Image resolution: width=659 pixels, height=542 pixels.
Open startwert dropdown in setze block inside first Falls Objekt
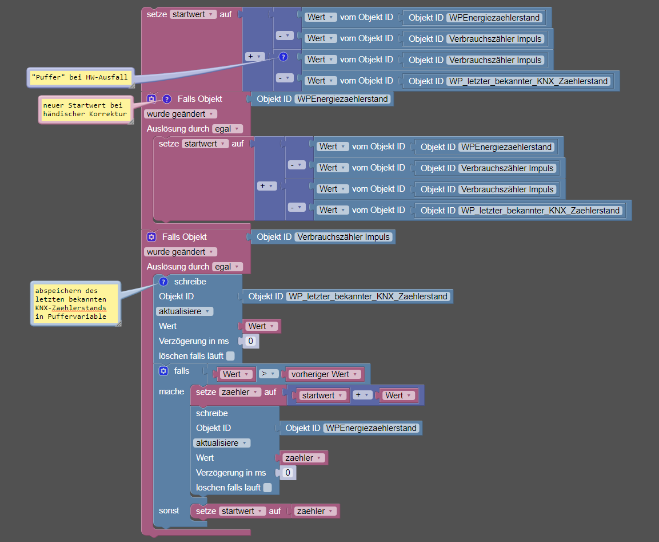[x=205, y=144]
